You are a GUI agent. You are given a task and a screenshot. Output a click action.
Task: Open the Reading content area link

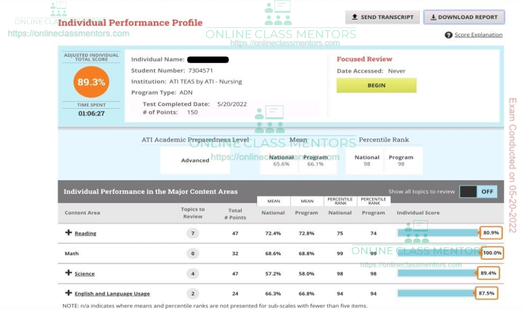click(x=85, y=233)
